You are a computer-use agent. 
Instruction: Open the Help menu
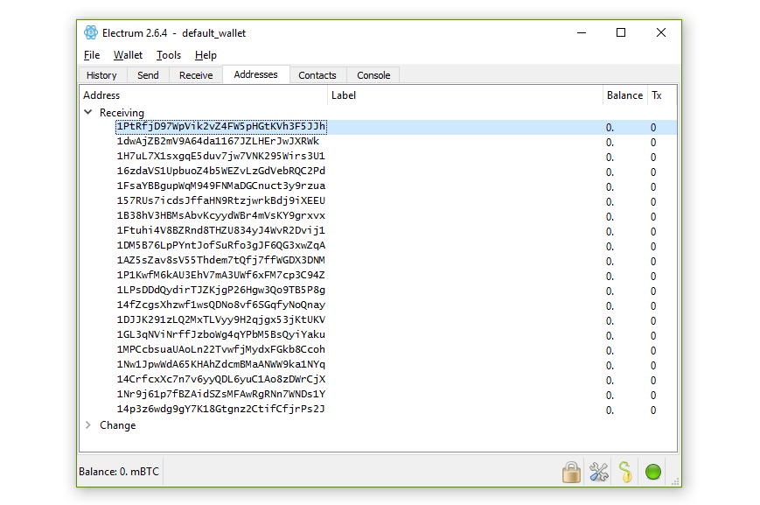pyautogui.click(x=206, y=55)
